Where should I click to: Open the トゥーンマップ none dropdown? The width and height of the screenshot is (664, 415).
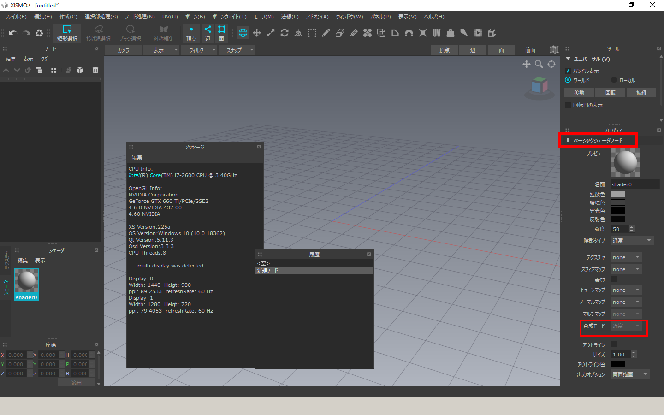[x=626, y=290]
